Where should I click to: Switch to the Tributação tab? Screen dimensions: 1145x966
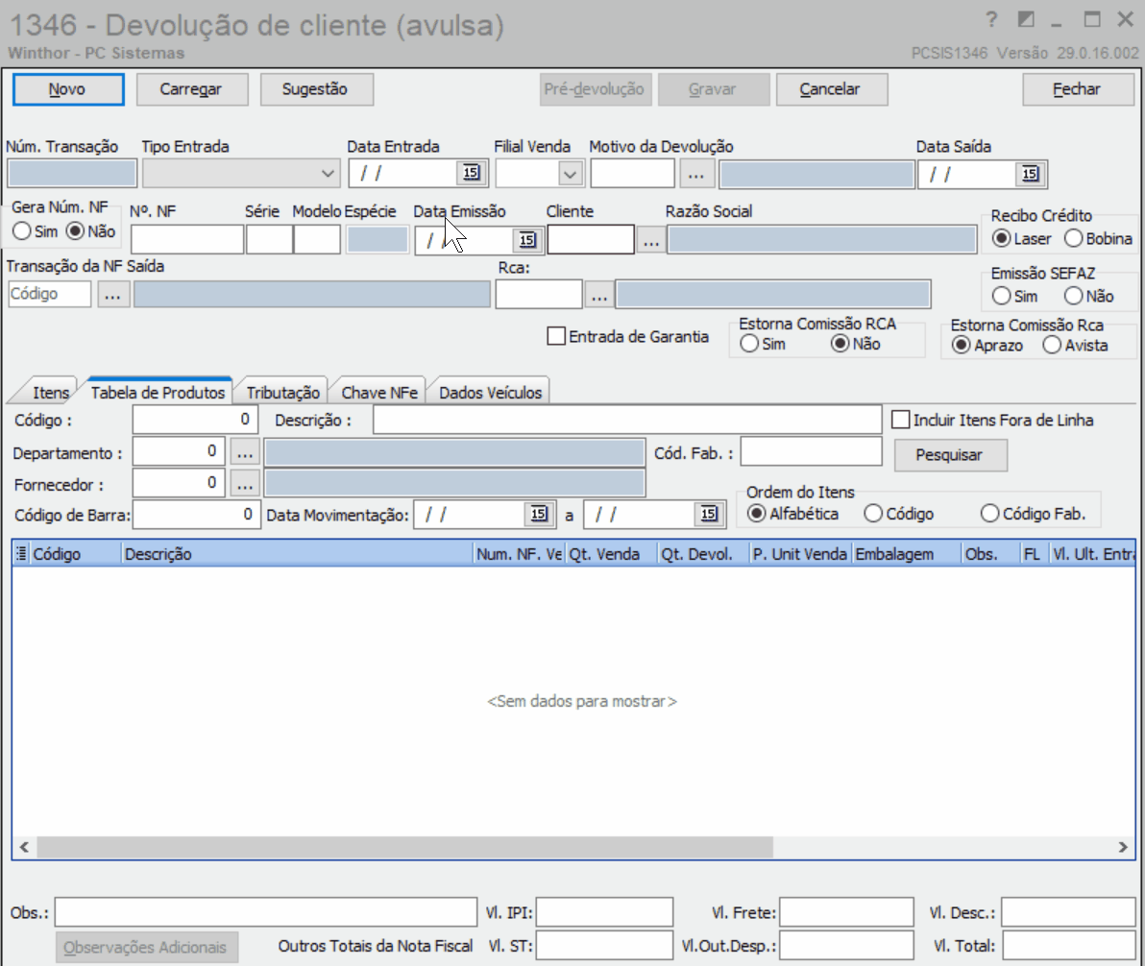[282, 392]
